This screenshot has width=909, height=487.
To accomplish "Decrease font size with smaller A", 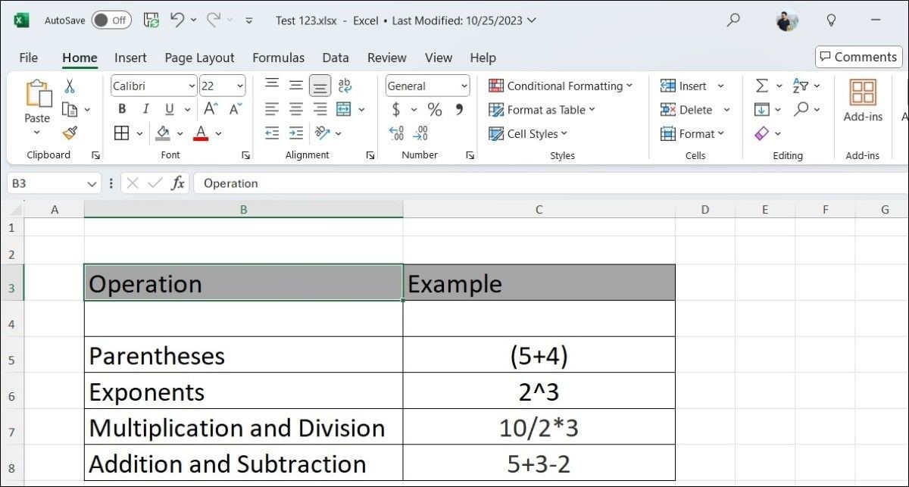I will [x=235, y=109].
